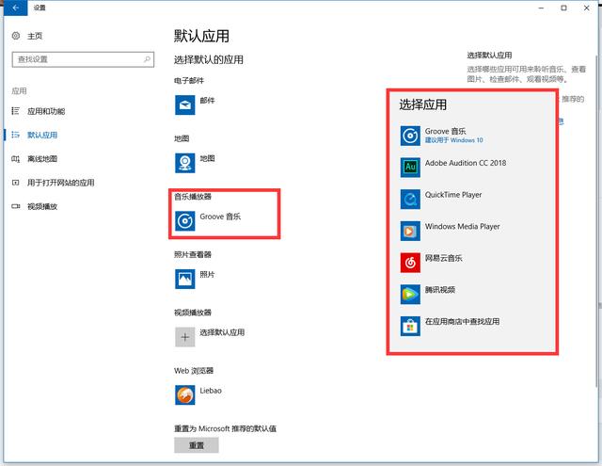The height and width of the screenshot is (466, 602).
Task: Click the 邮件 default email app icon
Action: [x=184, y=103]
